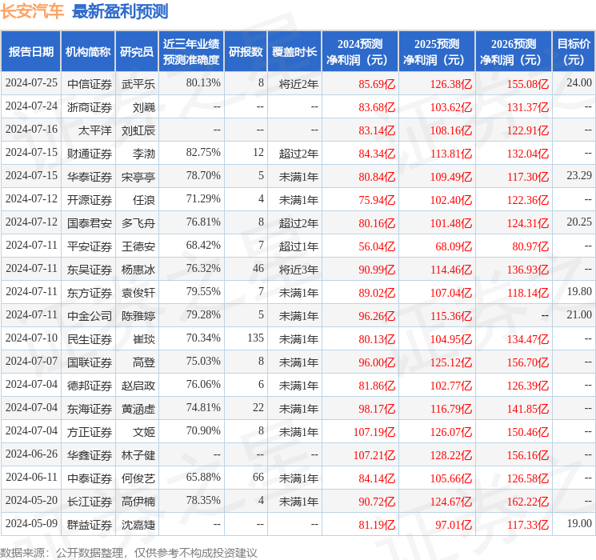596x560 pixels.
Task: Click report count 46
Action: 258,268
